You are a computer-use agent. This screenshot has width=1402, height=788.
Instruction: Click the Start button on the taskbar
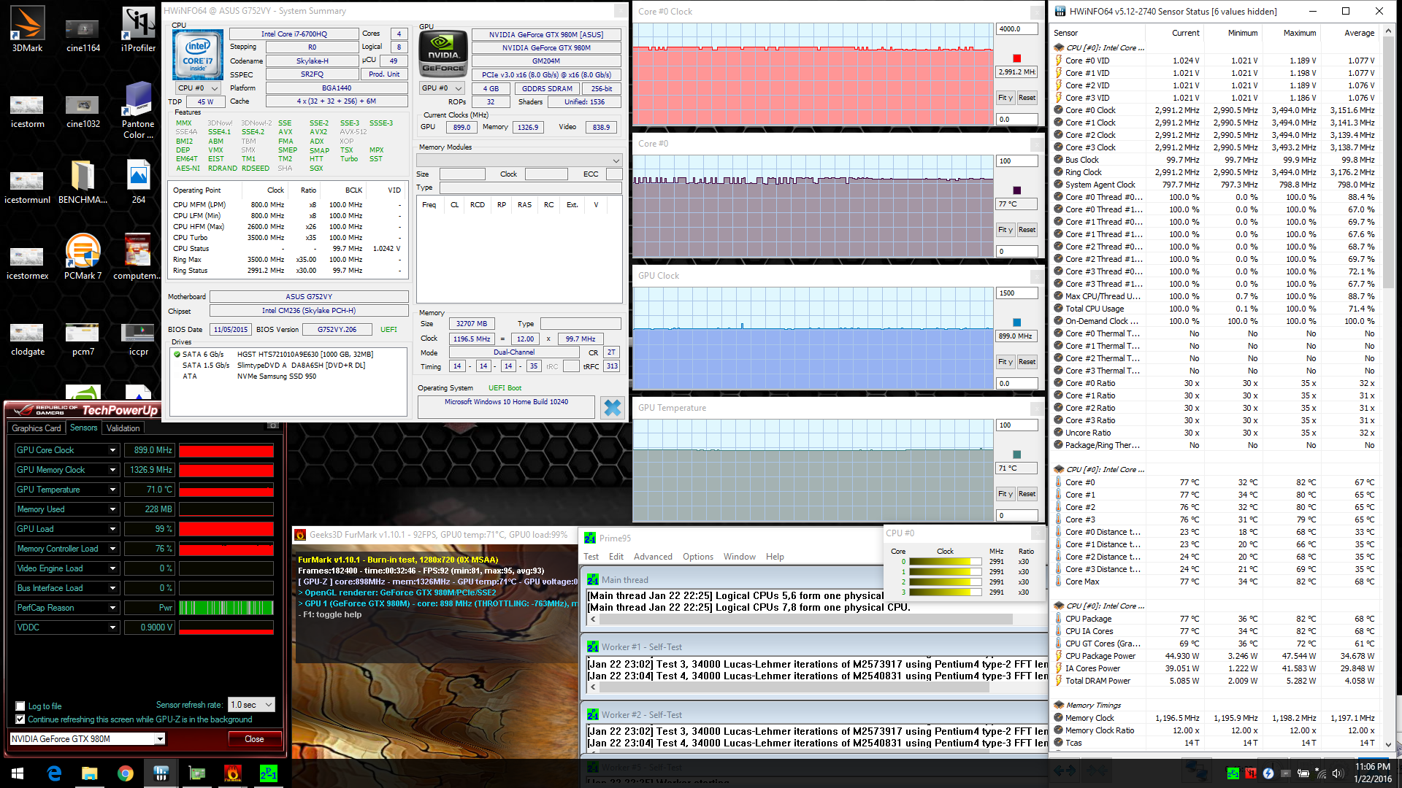pos(18,773)
